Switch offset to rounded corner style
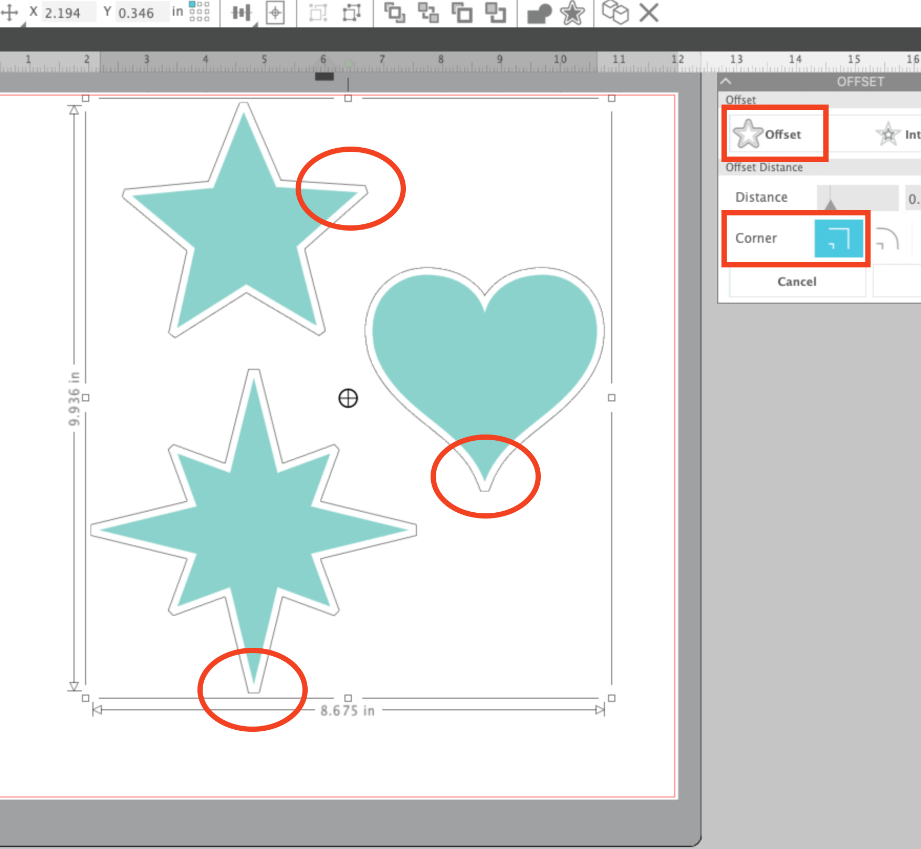Screen dimensions: 921x849 (887, 239)
